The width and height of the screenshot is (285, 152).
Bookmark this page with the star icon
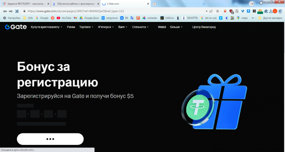[217, 11]
